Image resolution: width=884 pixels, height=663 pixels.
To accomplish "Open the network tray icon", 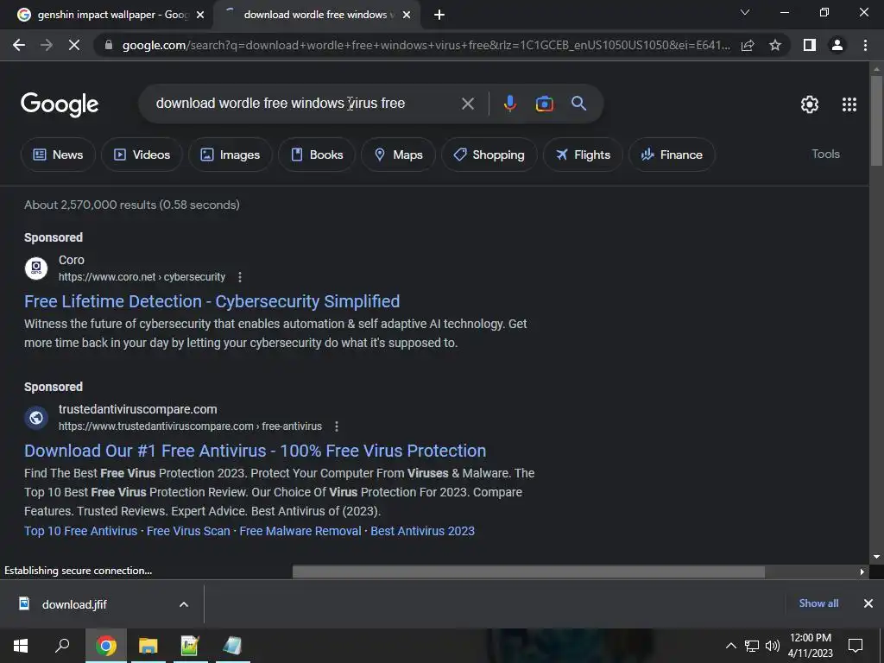I will click(752, 646).
